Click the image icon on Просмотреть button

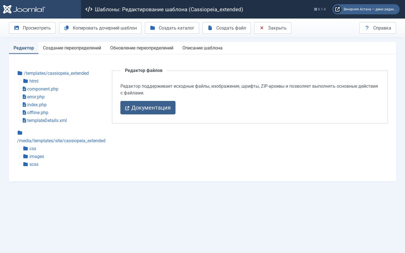point(17,28)
